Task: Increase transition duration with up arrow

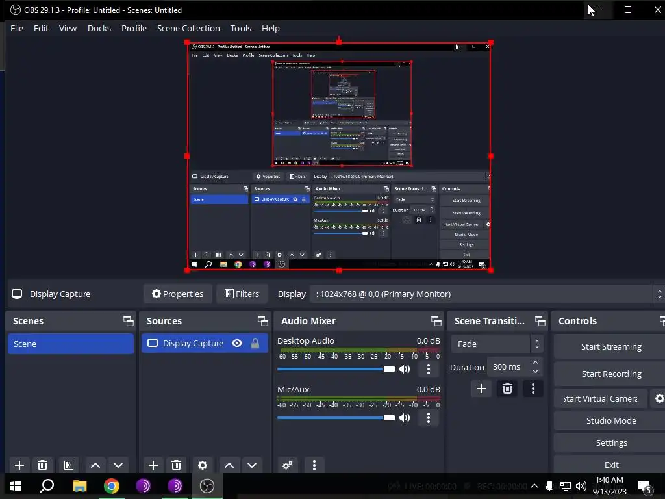Action: coord(536,363)
